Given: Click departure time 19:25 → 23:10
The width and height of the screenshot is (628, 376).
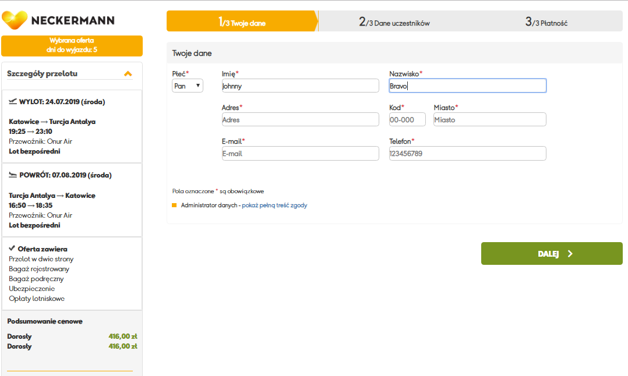Looking at the screenshot, I should pos(30,131).
